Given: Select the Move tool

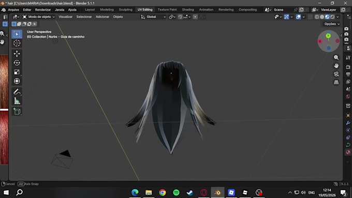Looking at the screenshot, I should coord(17,54).
